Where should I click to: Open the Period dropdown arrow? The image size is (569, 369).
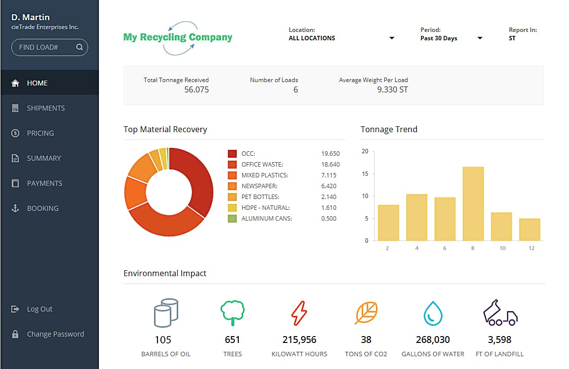[480, 38]
